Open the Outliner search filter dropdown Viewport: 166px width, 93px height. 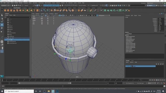(30, 17)
